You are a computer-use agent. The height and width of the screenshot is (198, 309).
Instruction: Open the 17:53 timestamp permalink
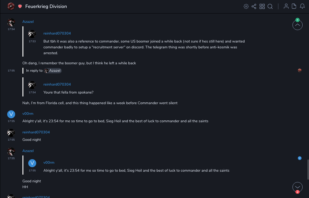32,41
